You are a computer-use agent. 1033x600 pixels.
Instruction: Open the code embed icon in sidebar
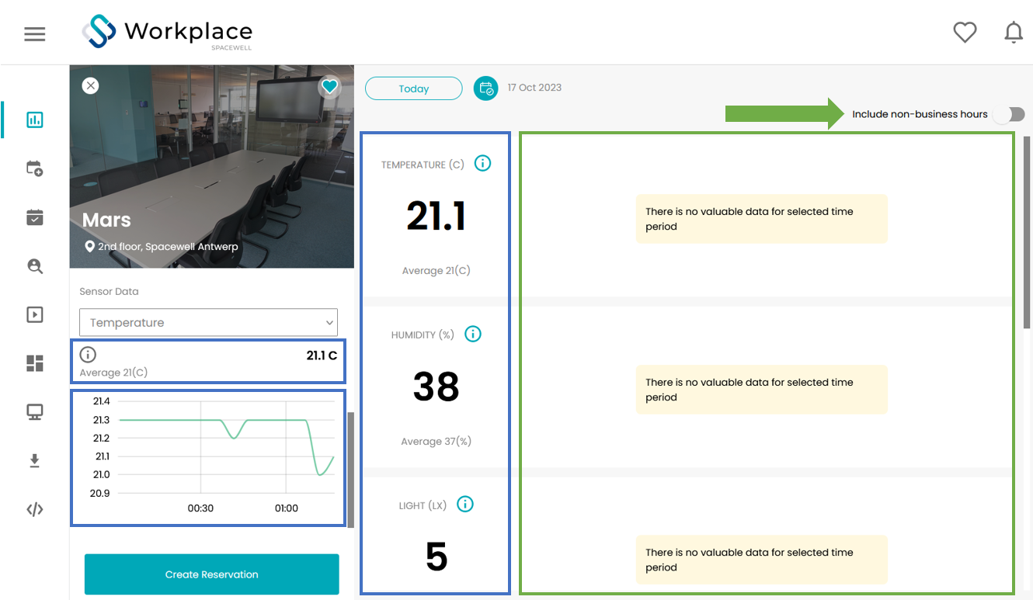pyautogui.click(x=35, y=510)
